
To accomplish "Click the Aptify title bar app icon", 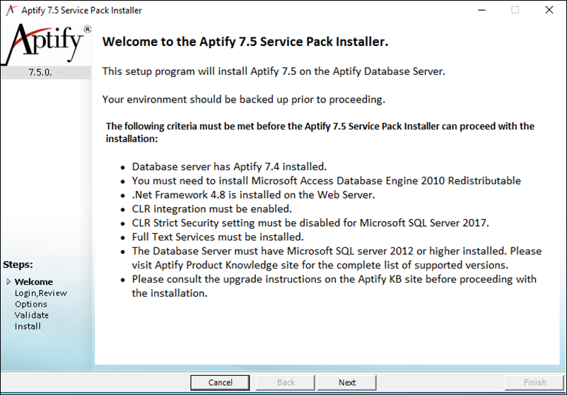I will (11, 10).
